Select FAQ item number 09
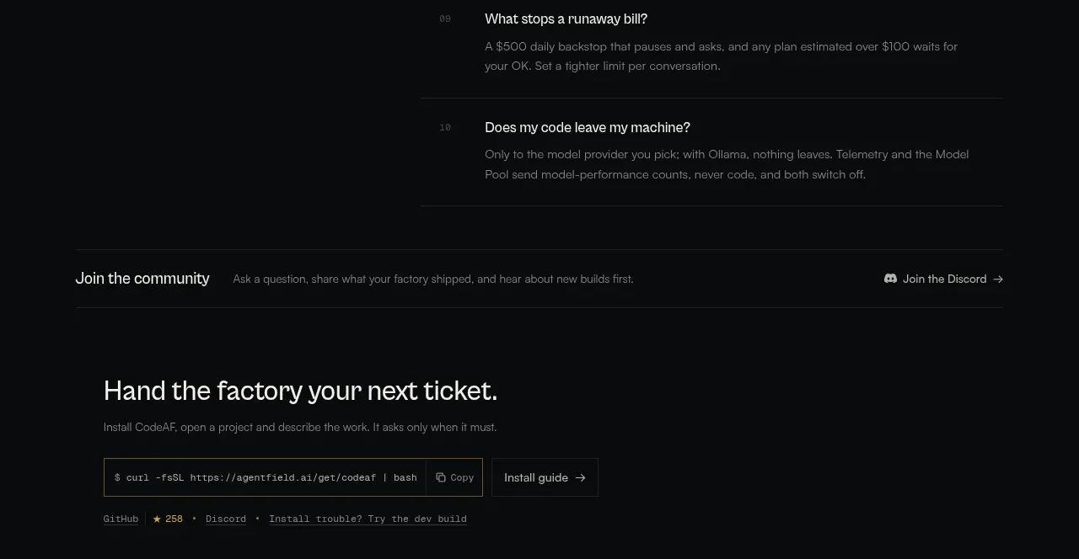Image resolution: width=1079 pixels, height=559 pixels. pyautogui.click(x=445, y=19)
